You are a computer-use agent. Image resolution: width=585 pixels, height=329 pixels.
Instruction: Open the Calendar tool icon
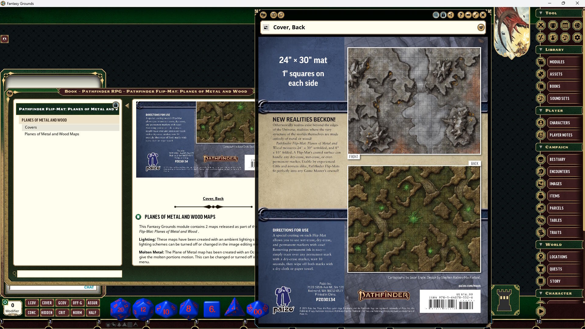[x=565, y=25]
